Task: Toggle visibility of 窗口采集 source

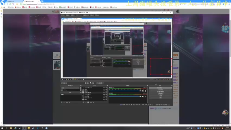Action: 104,96
